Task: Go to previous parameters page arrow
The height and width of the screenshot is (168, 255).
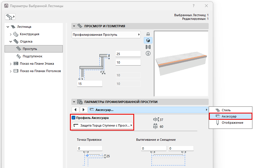Action: coord(75,110)
